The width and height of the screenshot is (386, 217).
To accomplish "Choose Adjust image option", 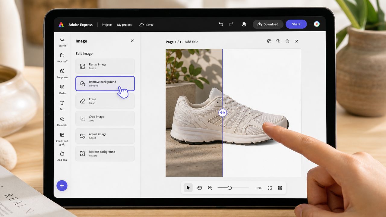I will 105,136.
